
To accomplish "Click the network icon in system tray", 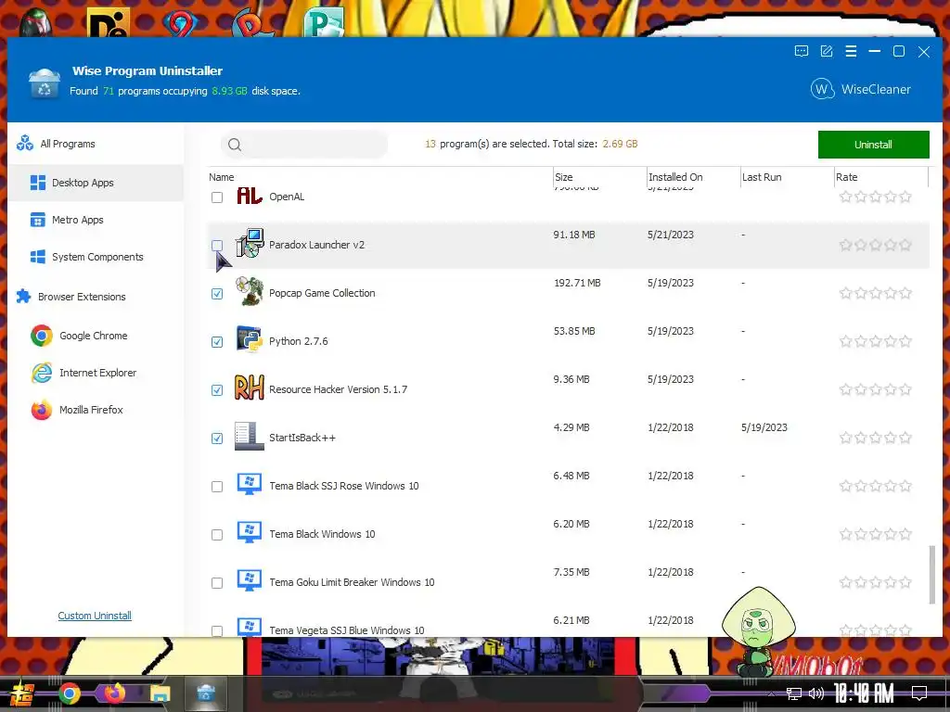I will pos(794,693).
